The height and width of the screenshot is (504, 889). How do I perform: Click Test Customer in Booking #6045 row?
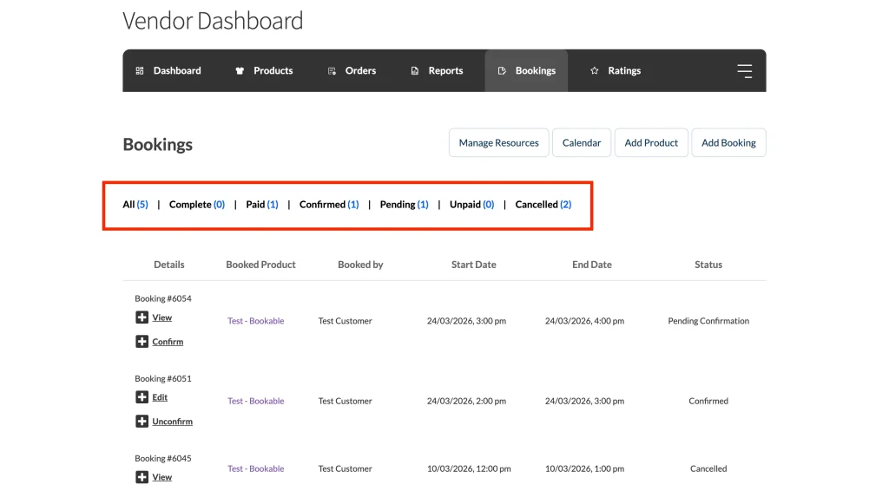coord(346,469)
